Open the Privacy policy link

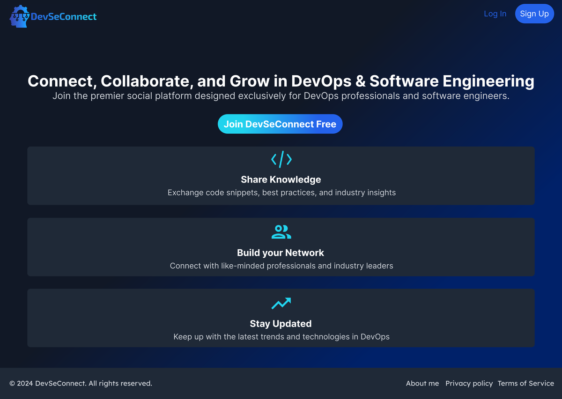click(x=469, y=384)
